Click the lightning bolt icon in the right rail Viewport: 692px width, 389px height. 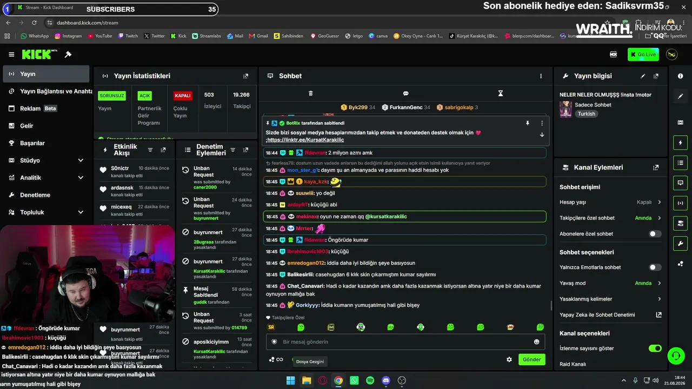pos(680,143)
